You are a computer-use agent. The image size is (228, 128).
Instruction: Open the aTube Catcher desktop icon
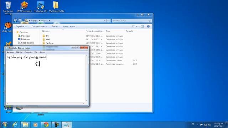(x=7, y=27)
